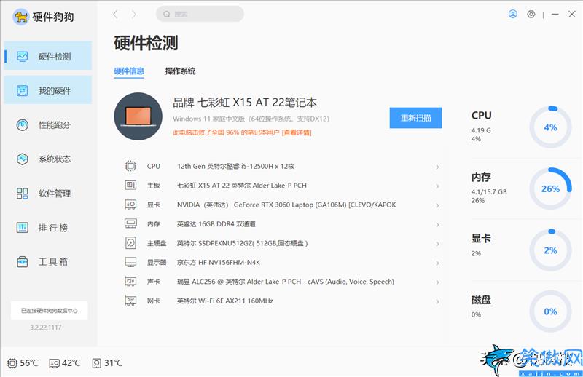Click the GPU temperature 42℃ icon
This screenshot has height=377, width=583.
tap(54, 363)
